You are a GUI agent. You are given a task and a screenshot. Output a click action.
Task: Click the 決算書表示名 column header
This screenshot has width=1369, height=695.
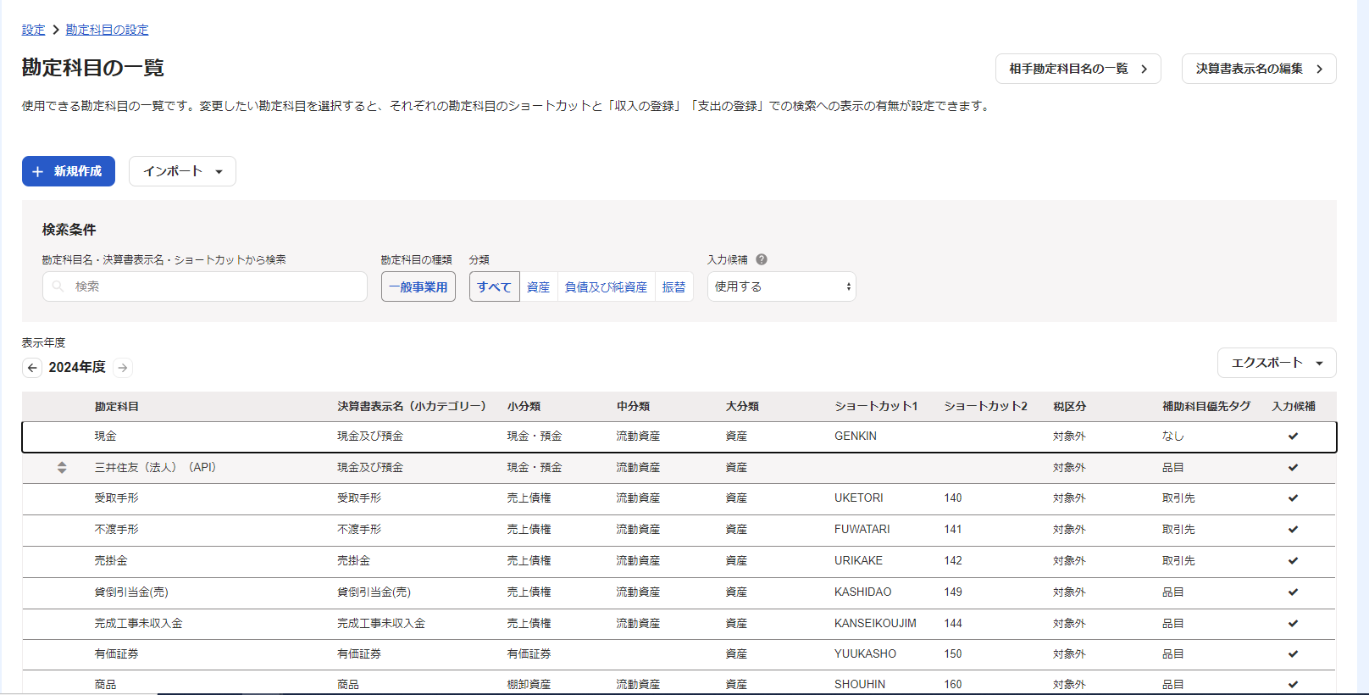pos(412,407)
